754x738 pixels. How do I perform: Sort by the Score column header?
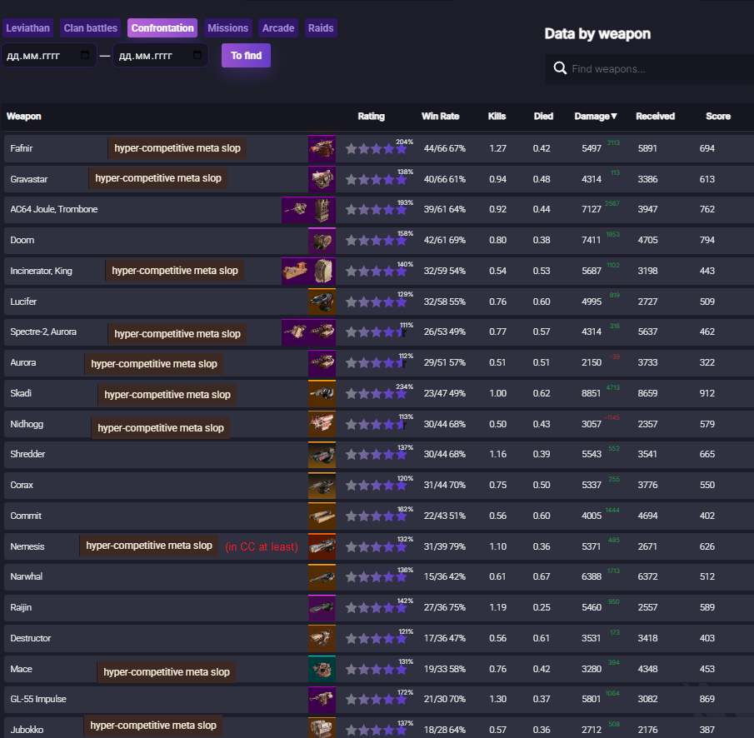(718, 117)
